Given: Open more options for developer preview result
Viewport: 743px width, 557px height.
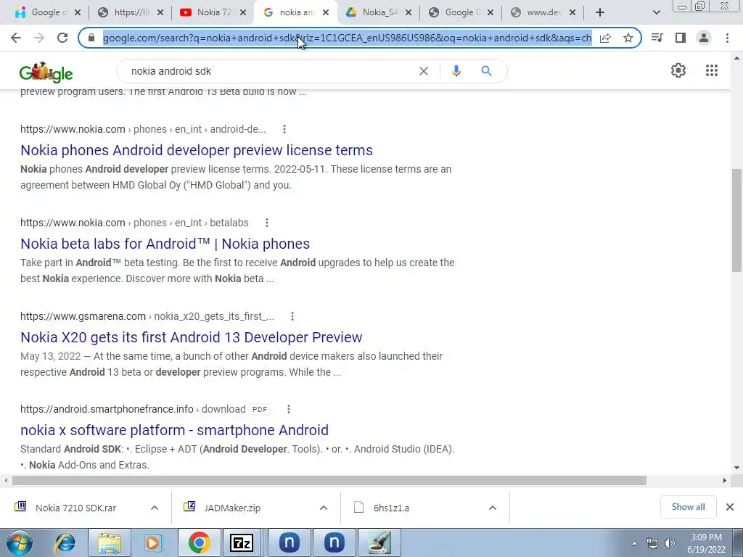Looking at the screenshot, I should click(284, 129).
